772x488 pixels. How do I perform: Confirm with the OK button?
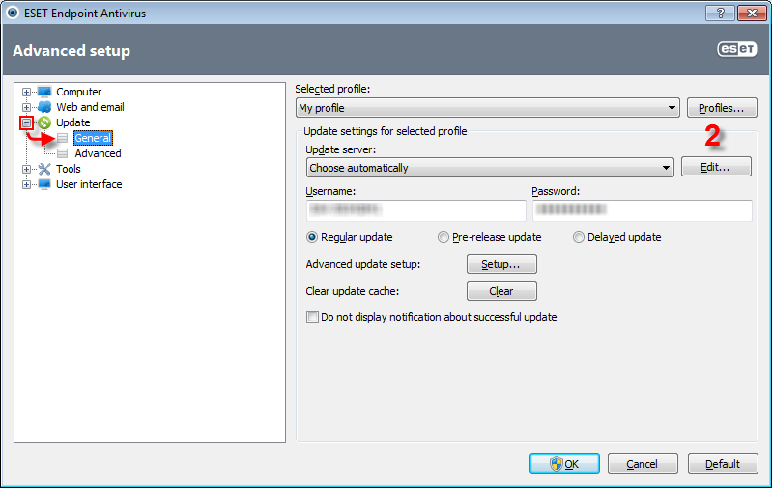pos(564,464)
